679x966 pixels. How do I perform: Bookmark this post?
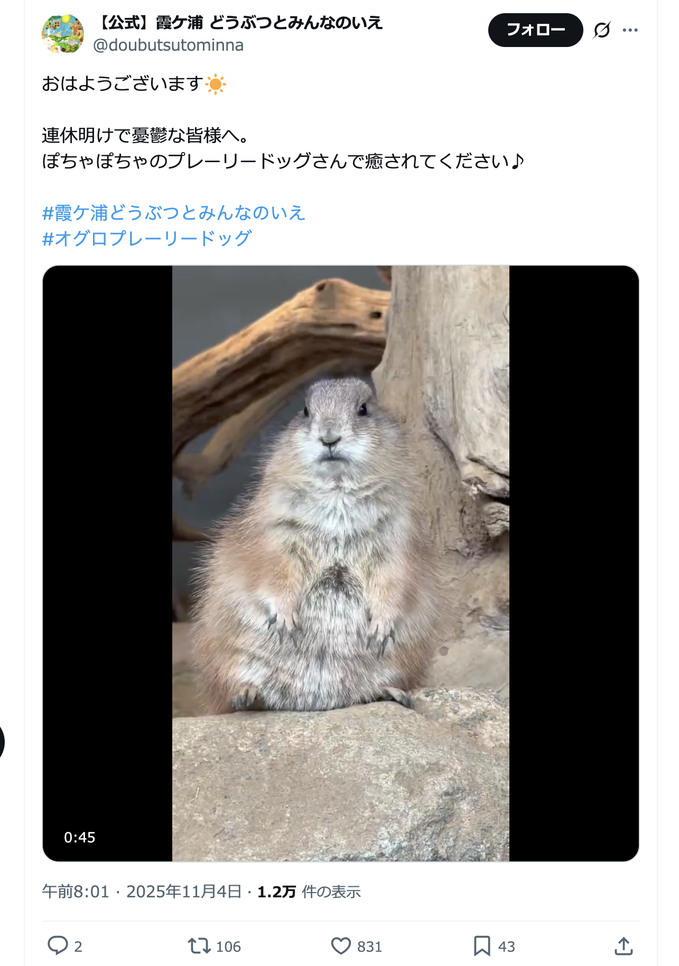(482, 945)
